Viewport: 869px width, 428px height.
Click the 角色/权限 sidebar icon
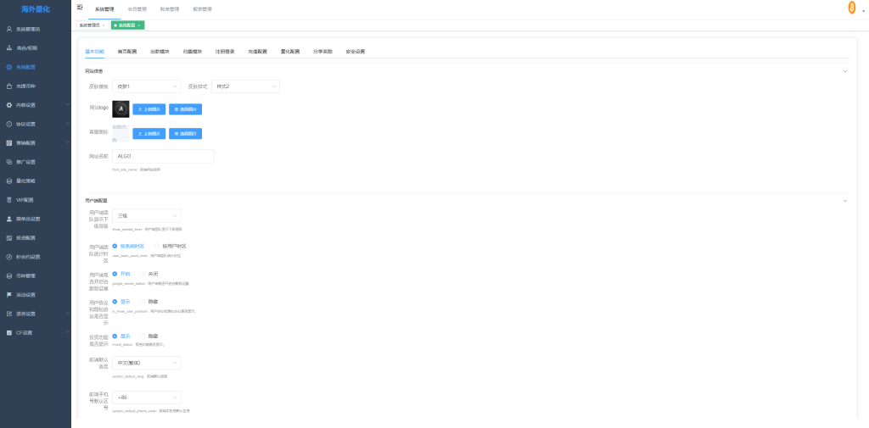8,48
